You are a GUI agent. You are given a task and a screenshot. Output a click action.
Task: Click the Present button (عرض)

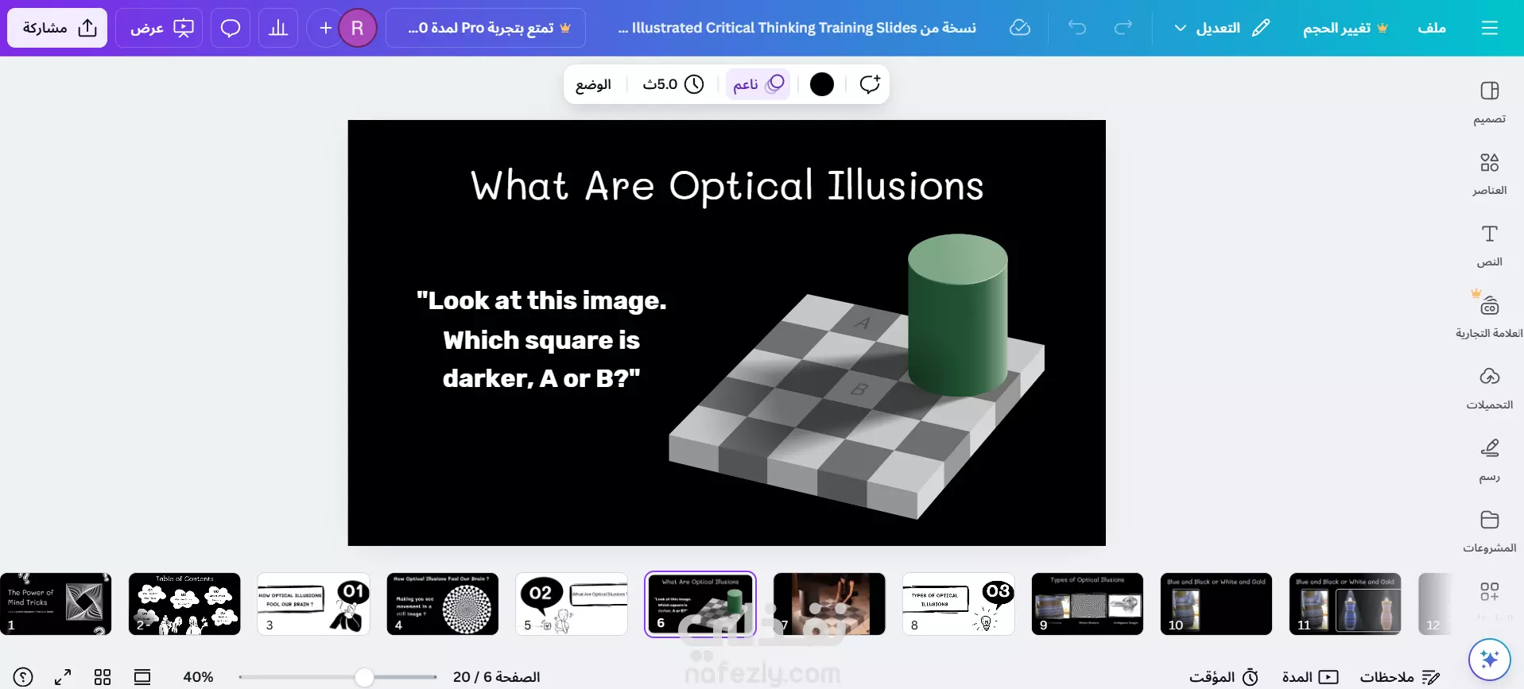[x=160, y=28]
